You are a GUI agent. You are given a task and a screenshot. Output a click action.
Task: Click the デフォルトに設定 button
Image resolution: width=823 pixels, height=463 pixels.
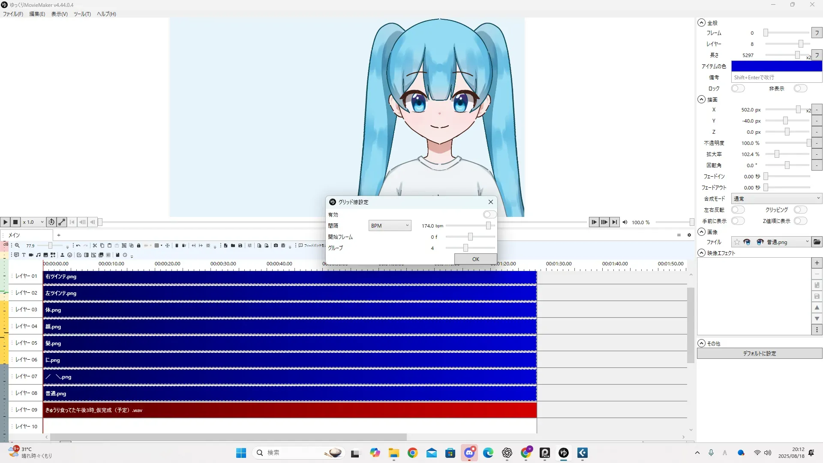coord(759,353)
